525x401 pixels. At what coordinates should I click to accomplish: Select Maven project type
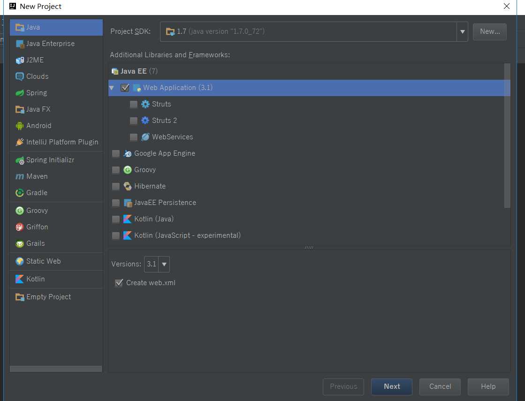[x=56, y=176]
